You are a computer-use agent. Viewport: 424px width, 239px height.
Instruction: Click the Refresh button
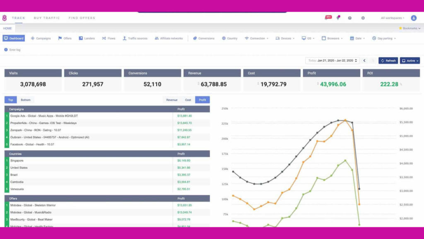tap(388, 61)
